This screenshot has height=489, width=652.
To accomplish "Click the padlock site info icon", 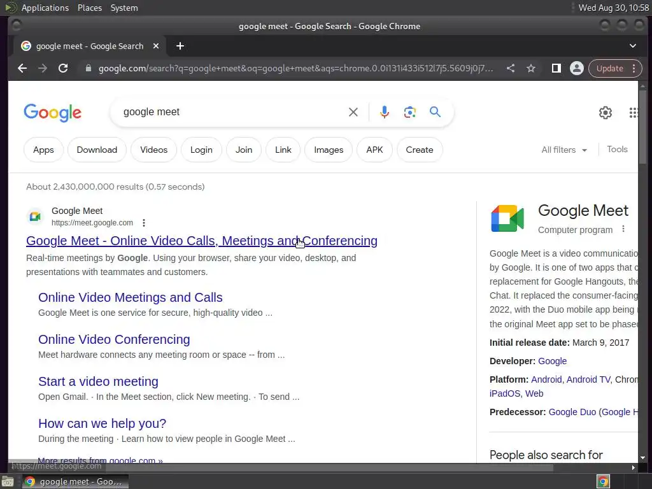I will [x=88, y=68].
